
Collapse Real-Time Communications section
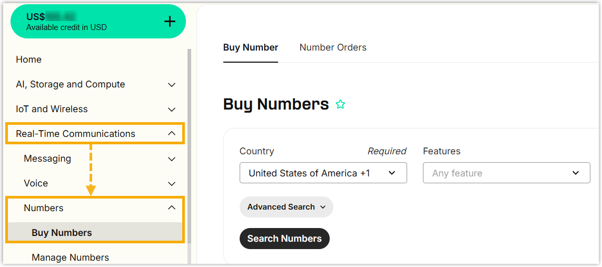coord(172,134)
